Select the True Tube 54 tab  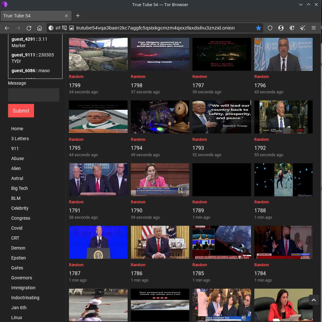(x=36, y=16)
